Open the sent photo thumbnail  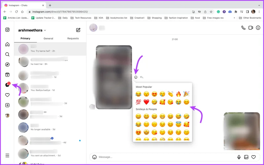click(242, 131)
